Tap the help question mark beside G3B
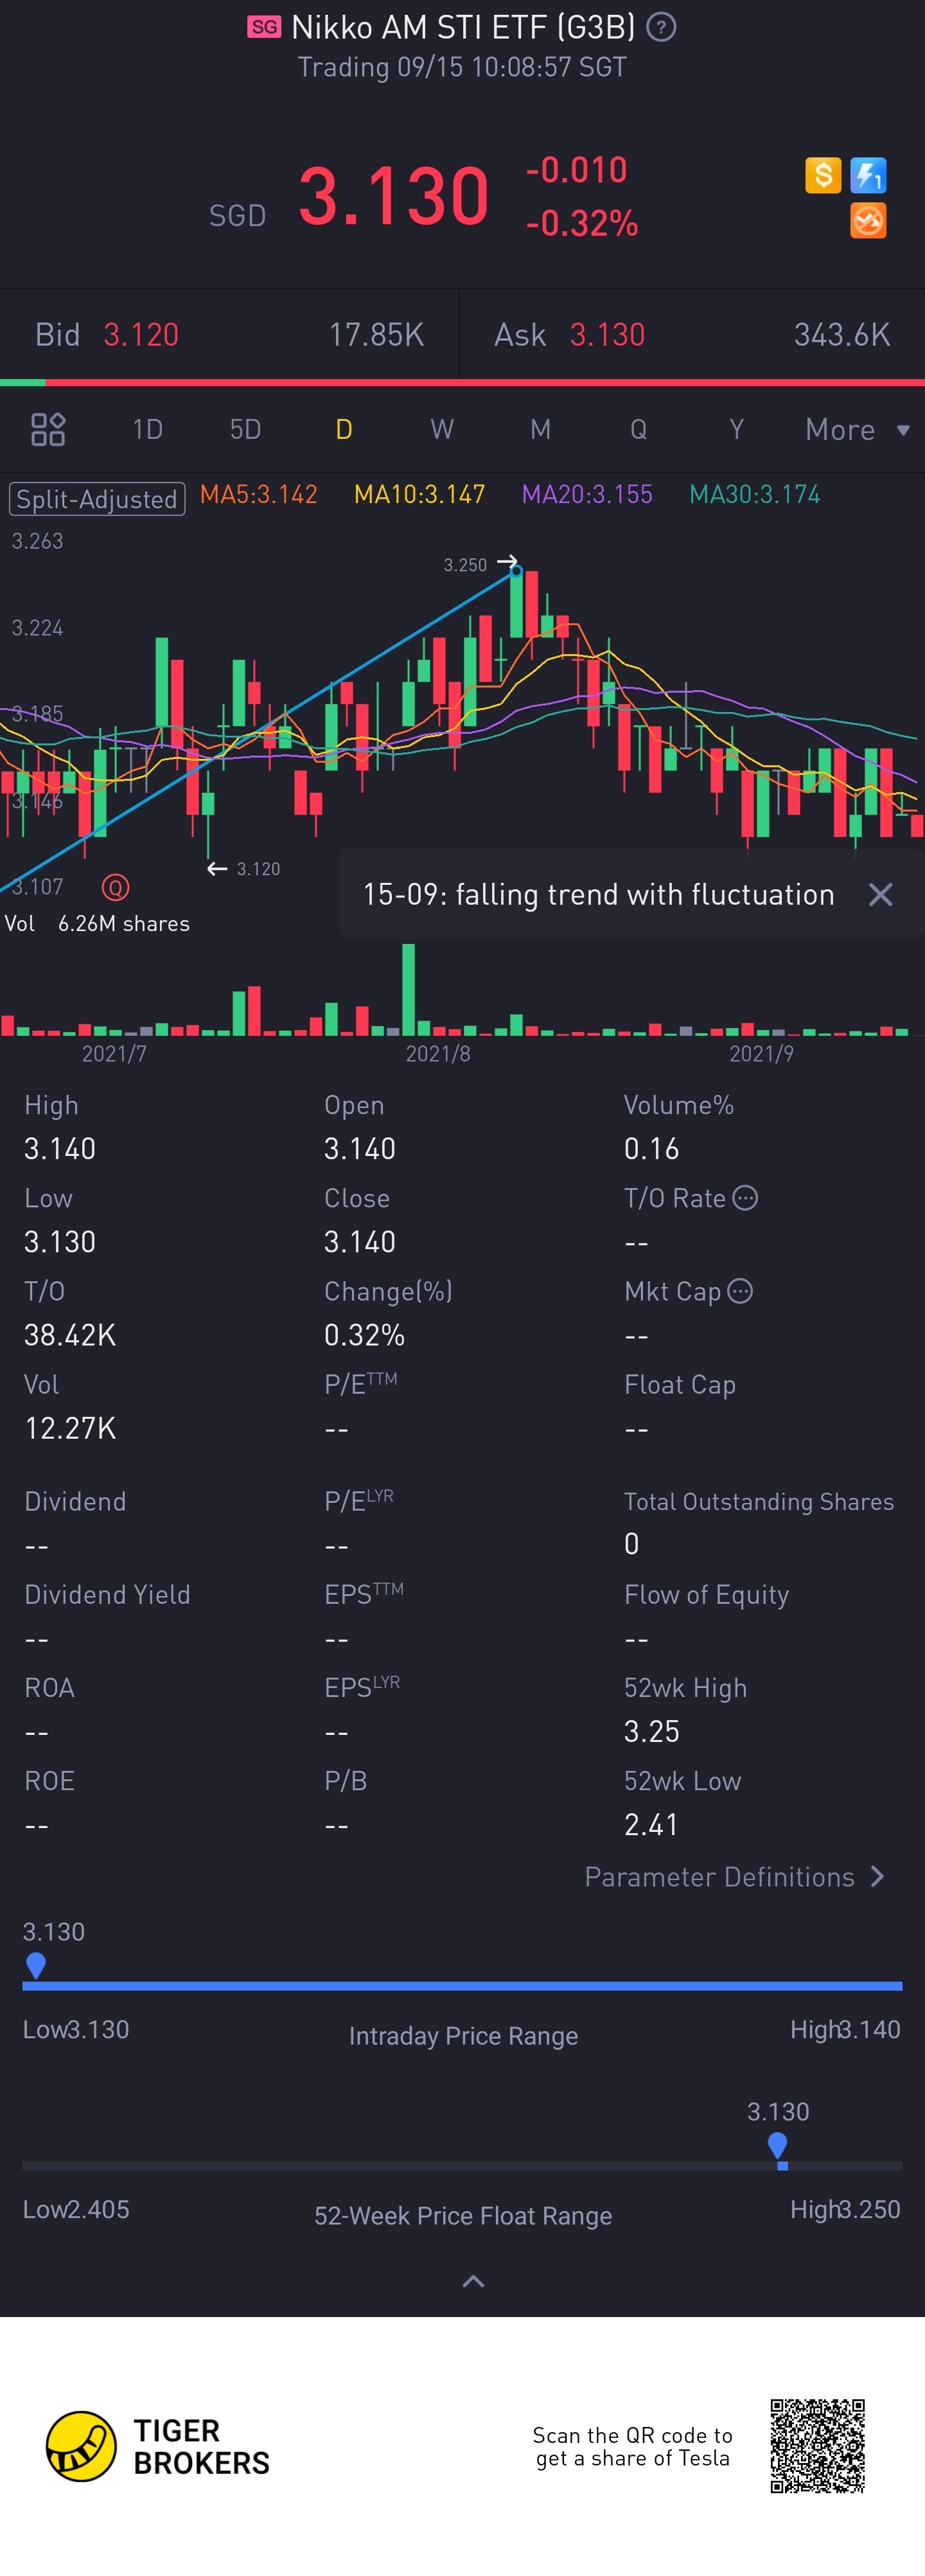Screen dimensions: 925x2576 pos(661,27)
